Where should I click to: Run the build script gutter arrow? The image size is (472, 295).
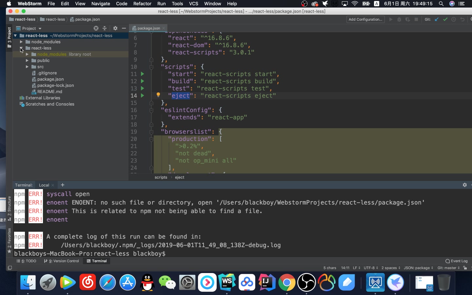[142, 81]
